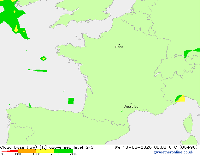Click the 'Cloud base (low) [ft]' title text

point(23,147)
